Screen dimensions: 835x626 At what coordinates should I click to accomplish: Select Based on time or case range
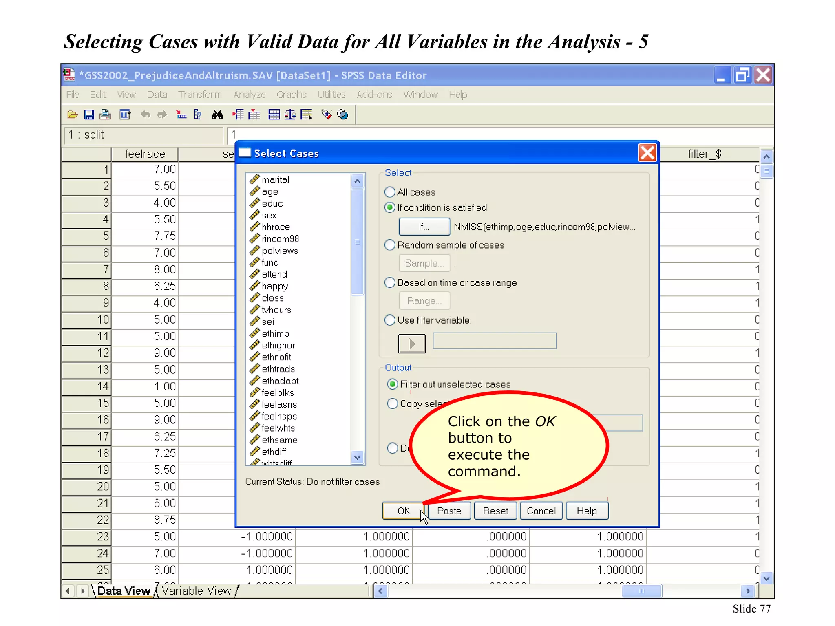click(390, 282)
